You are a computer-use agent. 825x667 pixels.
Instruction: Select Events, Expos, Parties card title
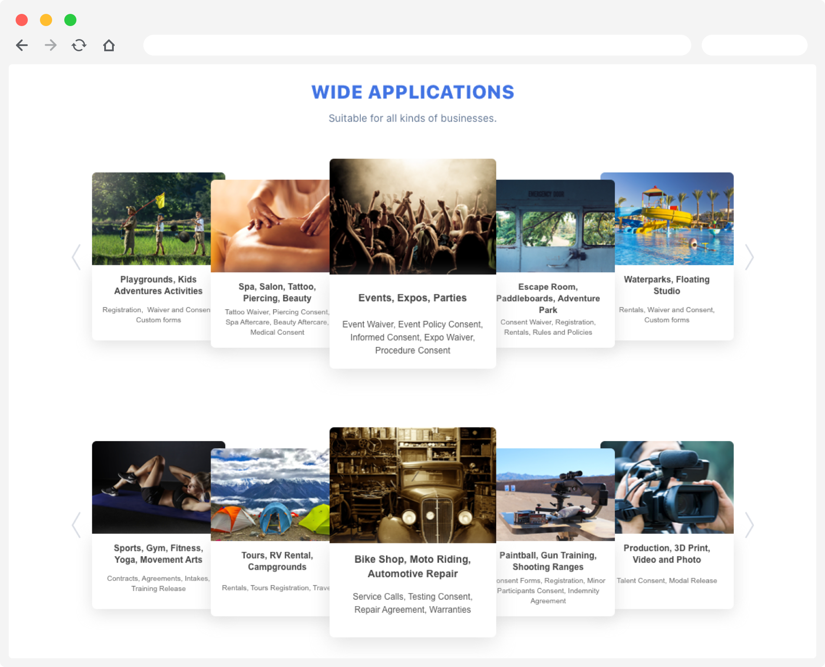(412, 298)
